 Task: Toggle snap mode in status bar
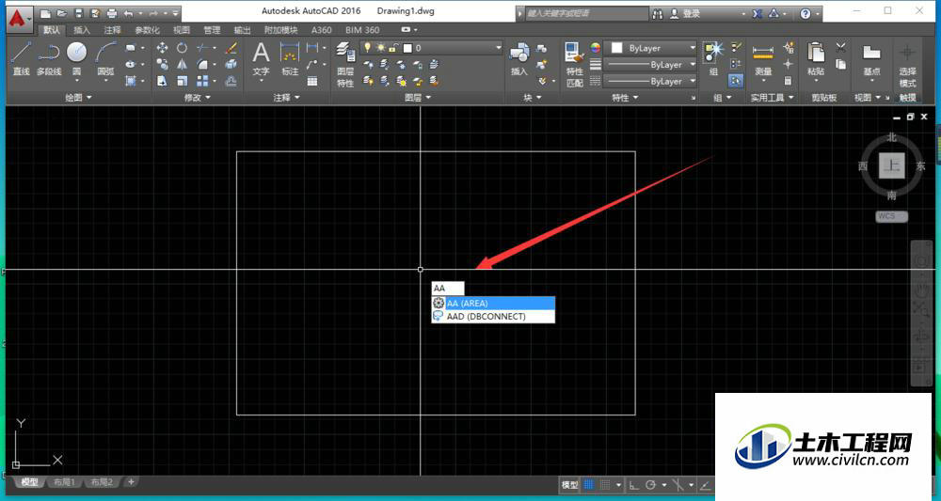(605, 485)
